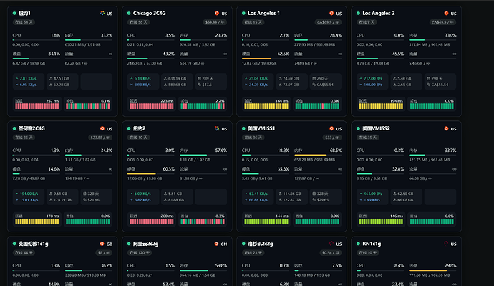The width and height of the screenshot is (494, 286).
Task: Click the calendar icon next to 289 天
Action: tap(199, 78)
